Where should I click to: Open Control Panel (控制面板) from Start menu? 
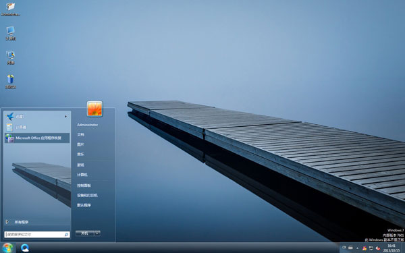(x=84, y=186)
